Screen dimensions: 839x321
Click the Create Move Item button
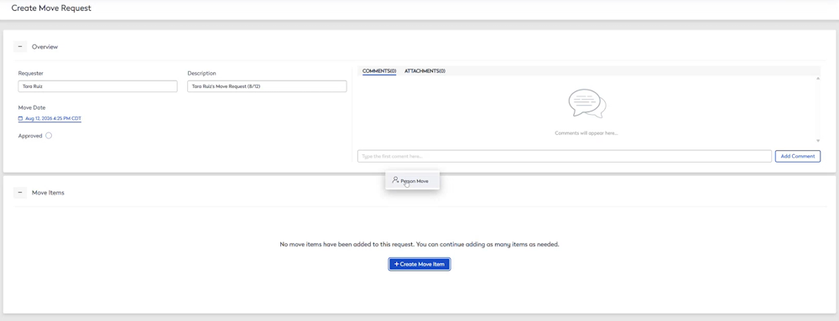[x=419, y=264]
